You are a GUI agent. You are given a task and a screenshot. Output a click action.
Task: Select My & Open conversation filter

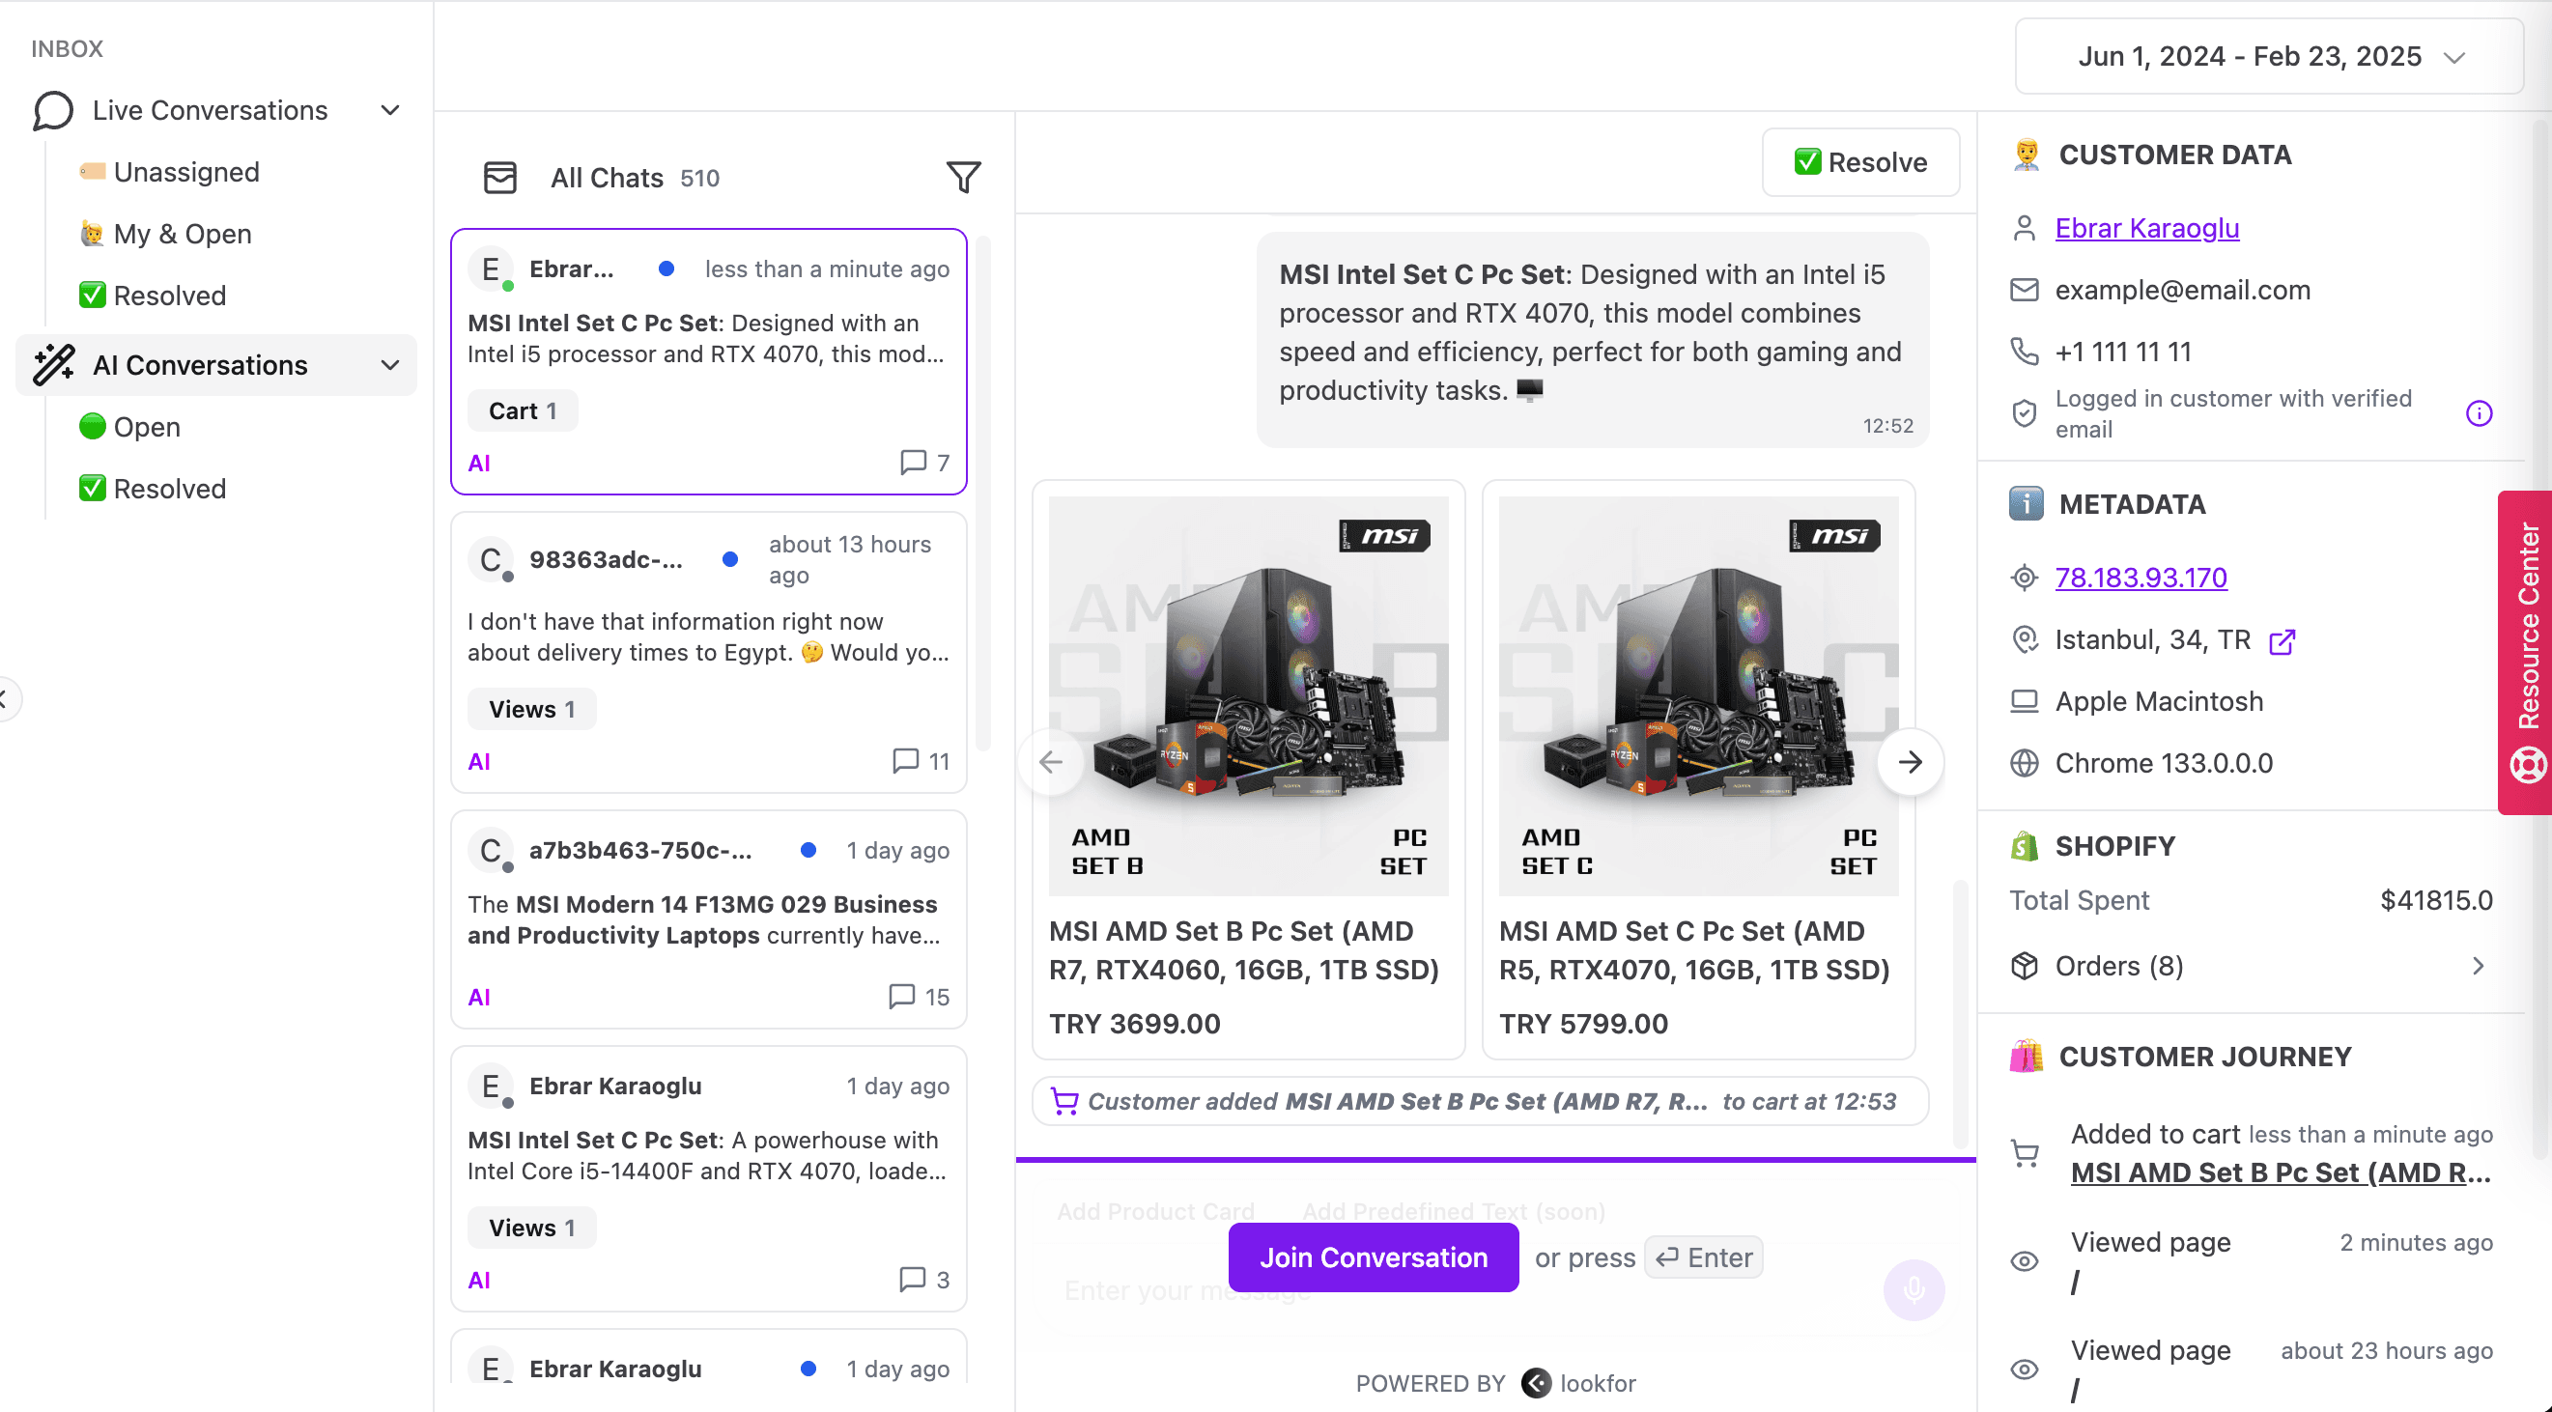coord(179,231)
